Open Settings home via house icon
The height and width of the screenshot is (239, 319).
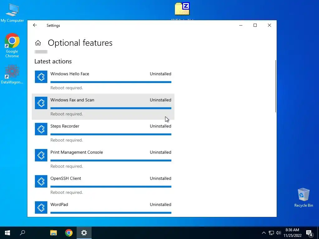[38, 43]
